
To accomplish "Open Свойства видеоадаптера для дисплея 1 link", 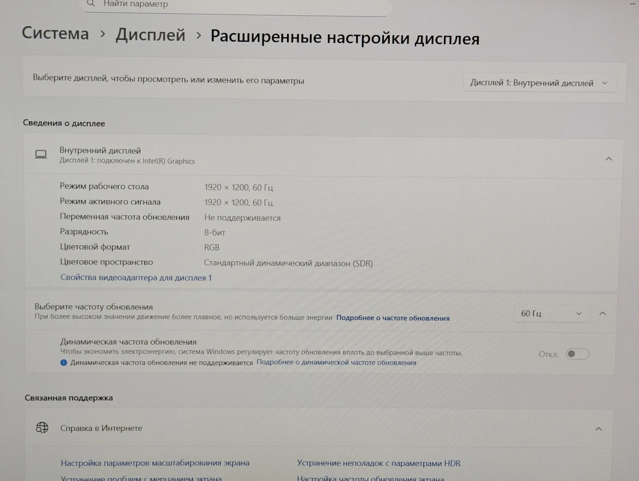I will pos(136,278).
